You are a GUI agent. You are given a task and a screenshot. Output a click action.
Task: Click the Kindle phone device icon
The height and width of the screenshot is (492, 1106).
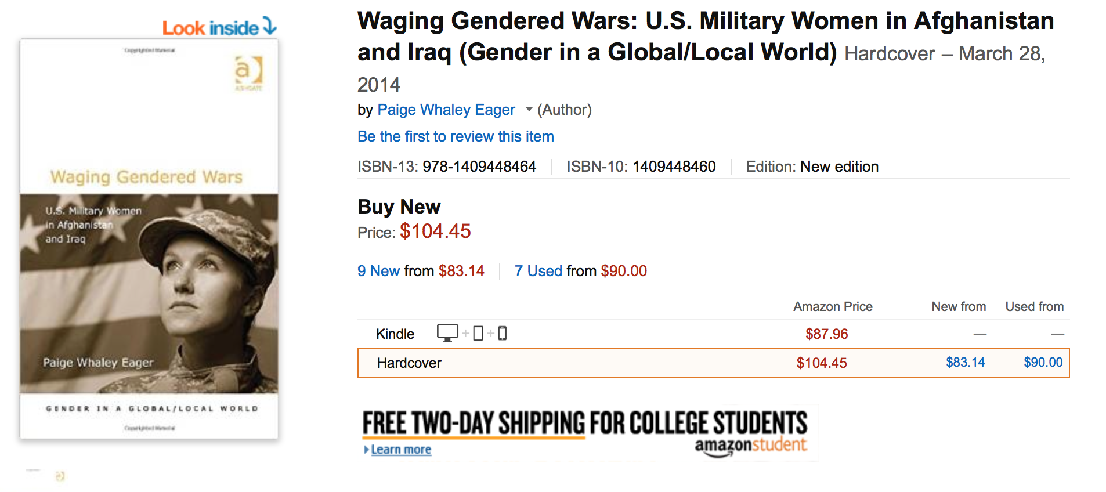pyautogui.click(x=503, y=334)
